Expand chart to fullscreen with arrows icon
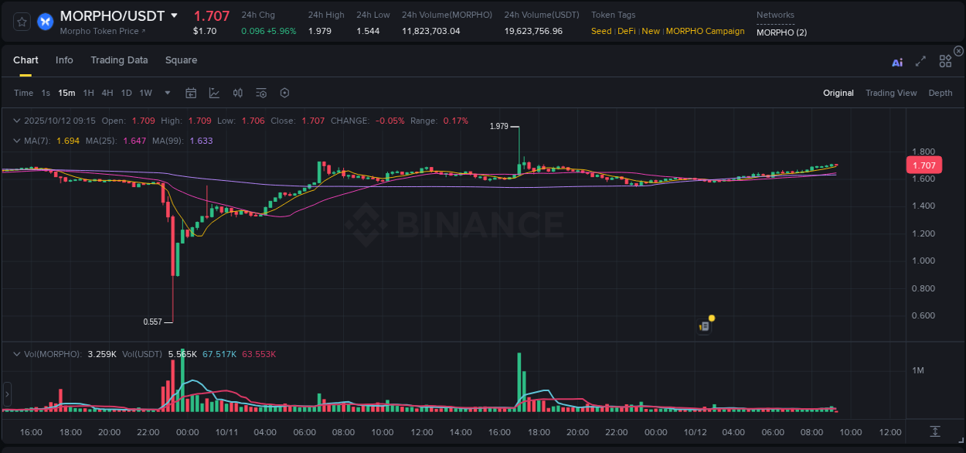 [x=920, y=60]
